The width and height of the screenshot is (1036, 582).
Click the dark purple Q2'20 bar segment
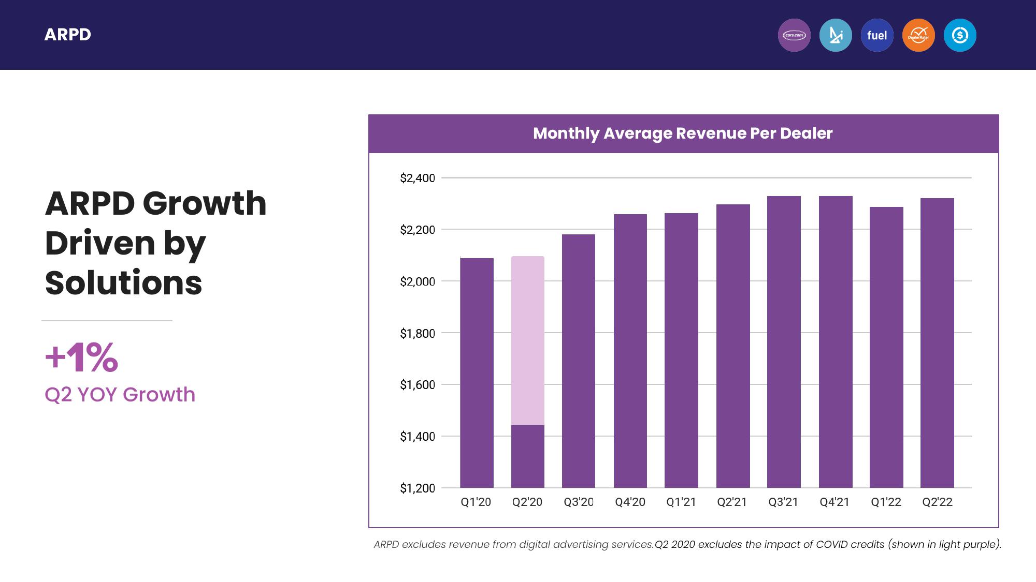(x=528, y=456)
